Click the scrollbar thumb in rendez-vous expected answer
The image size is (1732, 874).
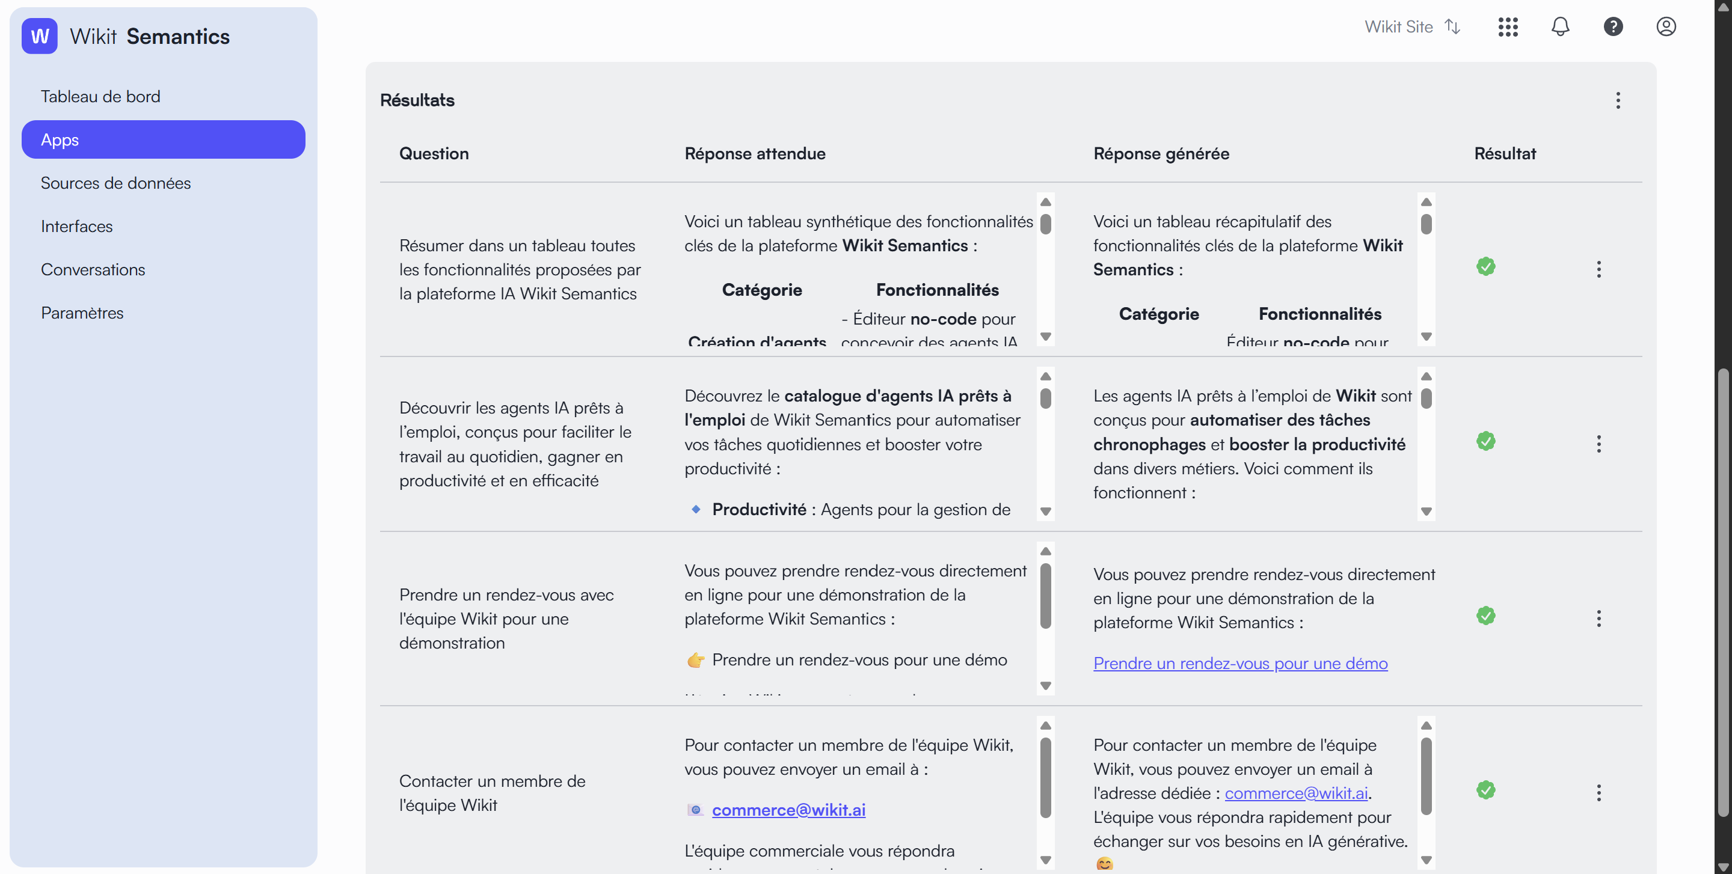coord(1045,595)
